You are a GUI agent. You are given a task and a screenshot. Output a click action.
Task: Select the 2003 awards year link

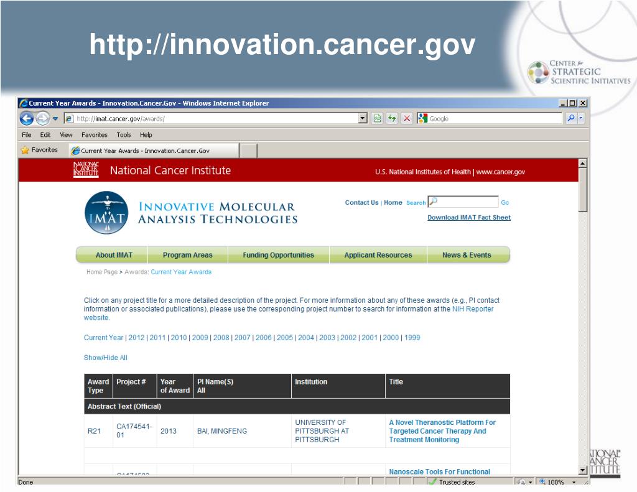[x=327, y=338]
